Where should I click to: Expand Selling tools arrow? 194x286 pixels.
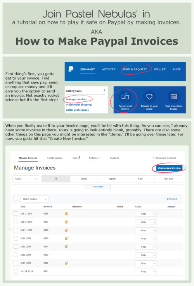point(104,91)
